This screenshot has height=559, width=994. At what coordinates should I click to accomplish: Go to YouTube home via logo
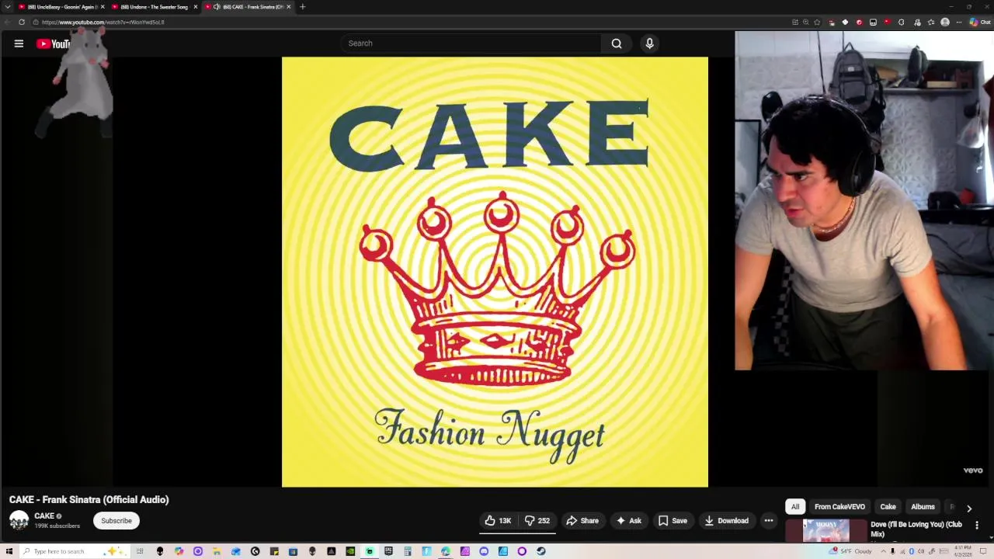pyautogui.click(x=53, y=43)
